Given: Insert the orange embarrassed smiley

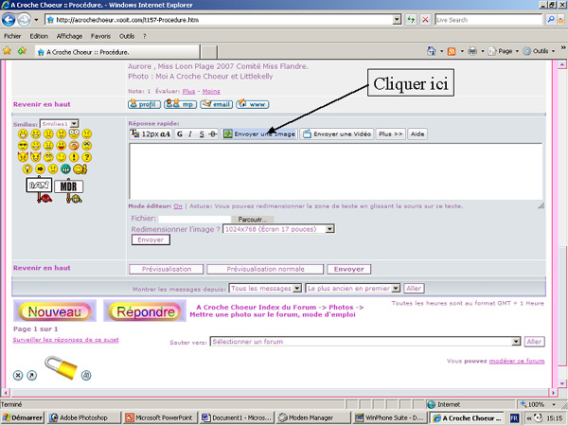Looking at the screenshot, I should click(74, 146).
